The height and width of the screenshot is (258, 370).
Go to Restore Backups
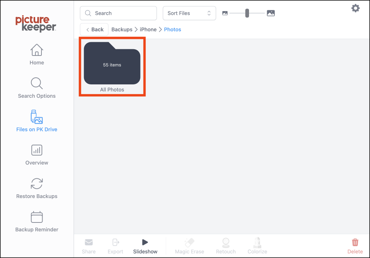(x=37, y=188)
